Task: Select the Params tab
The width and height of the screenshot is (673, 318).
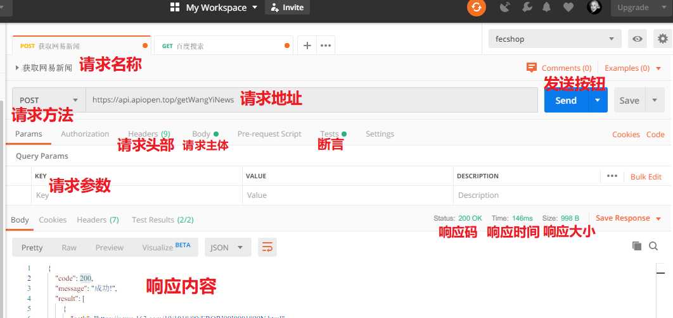Action: (29, 134)
